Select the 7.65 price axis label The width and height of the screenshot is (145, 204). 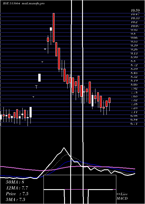(x=134, y=96)
